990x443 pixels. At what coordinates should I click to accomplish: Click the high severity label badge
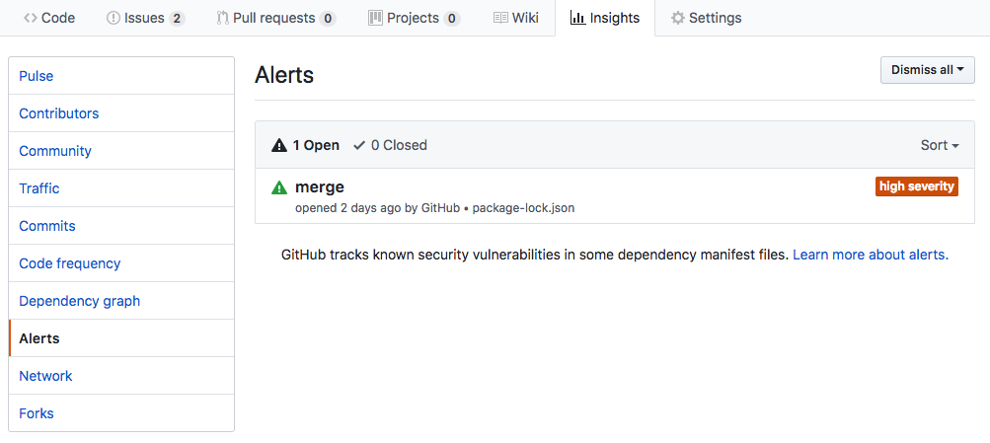(917, 186)
